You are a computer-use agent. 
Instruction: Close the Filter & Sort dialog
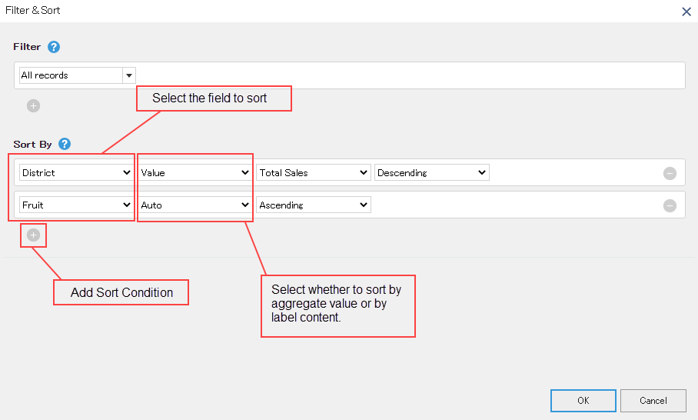coord(686,12)
